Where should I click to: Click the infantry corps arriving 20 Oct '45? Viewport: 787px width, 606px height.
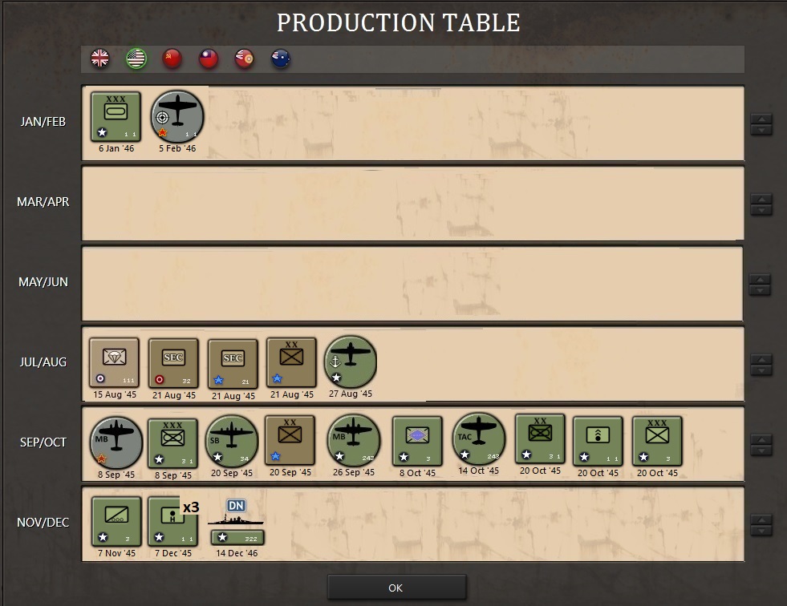657,441
